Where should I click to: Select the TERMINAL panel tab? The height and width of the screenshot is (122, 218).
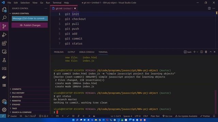pyautogui.click(x=103, y=52)
